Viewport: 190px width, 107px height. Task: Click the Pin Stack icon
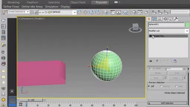click(151, 61)
